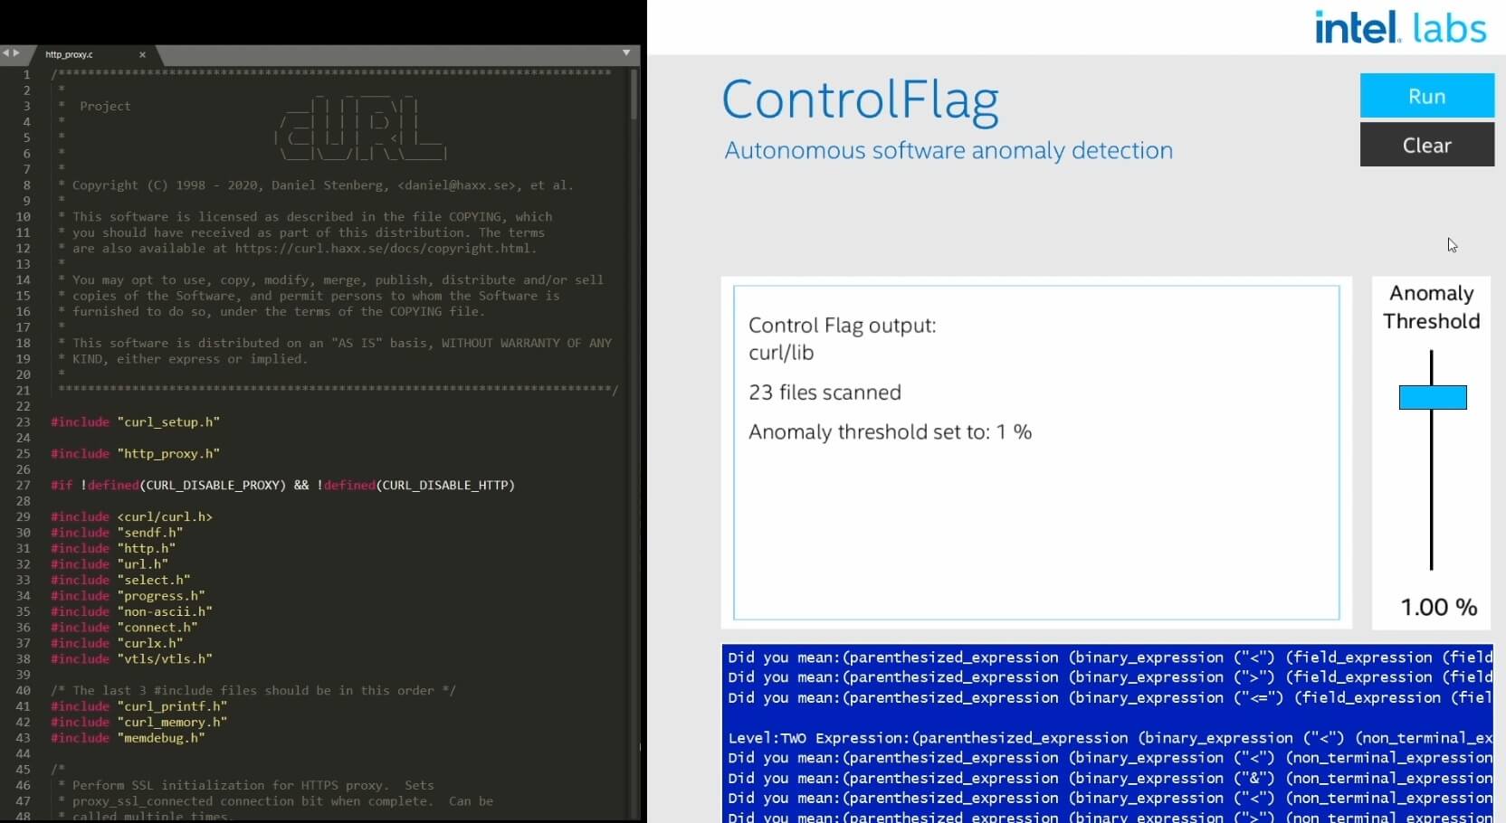Screen dimensions: 1506x823
Task: Click the CURL_DISABLE_PROXY preprocessor line
Action: click(x=282, y=486)
